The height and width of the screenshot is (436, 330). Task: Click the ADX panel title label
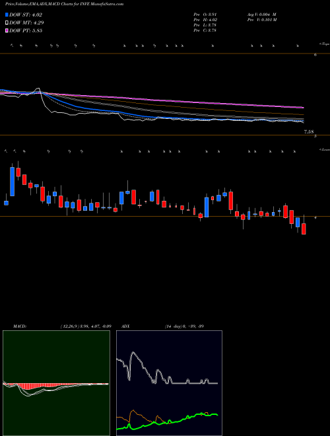[x=126, y=326]
